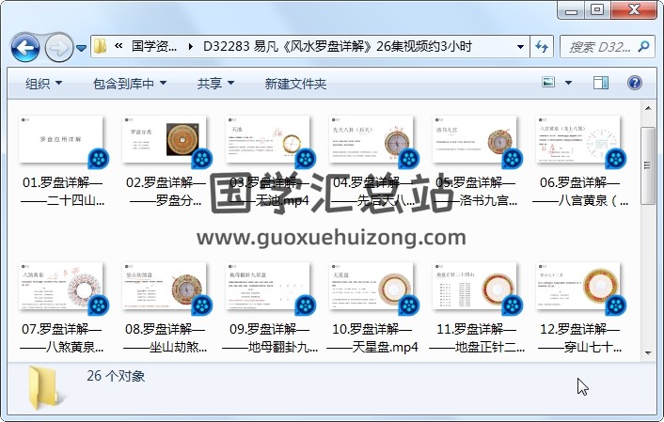Click the 26 个对象 status text
The width and height of the screenshot is (664, 422).
pyautogui.click(x=116, y=376)
